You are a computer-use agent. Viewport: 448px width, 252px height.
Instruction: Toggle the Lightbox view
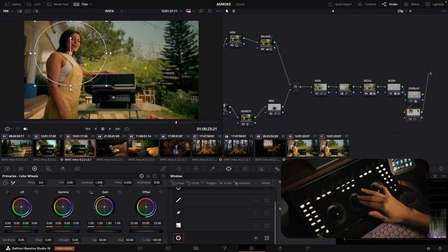(x=435, y=4)
